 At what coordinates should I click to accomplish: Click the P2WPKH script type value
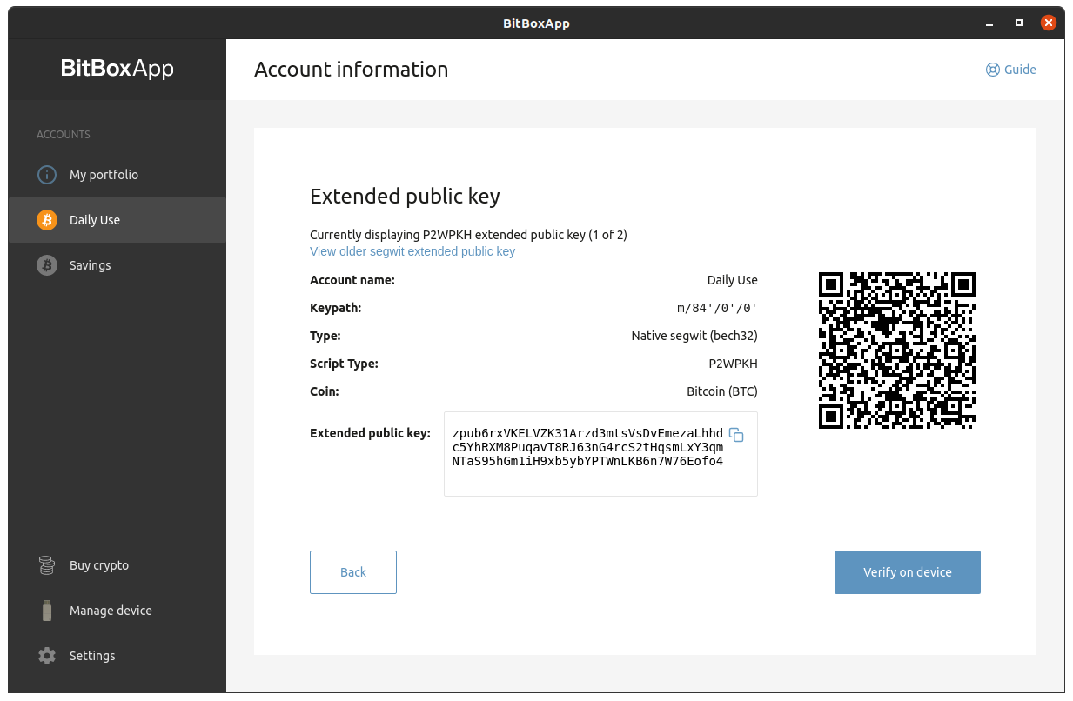[734, 364]
